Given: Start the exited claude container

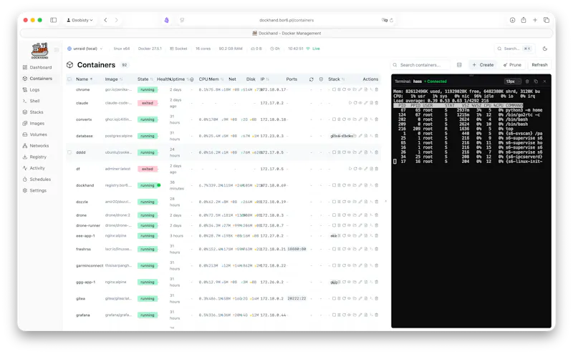Looking at the screenshot, I should 350,103.
